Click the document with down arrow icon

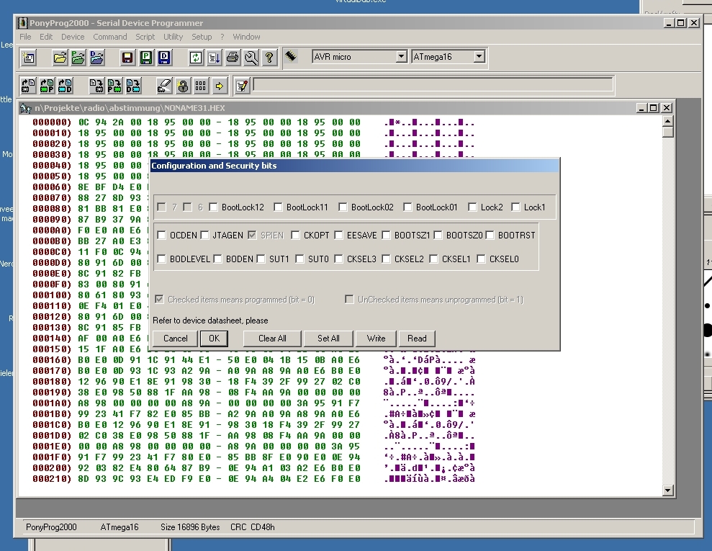coord(214,58)
